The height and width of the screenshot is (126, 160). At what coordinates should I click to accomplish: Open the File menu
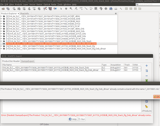click(2, 5)
